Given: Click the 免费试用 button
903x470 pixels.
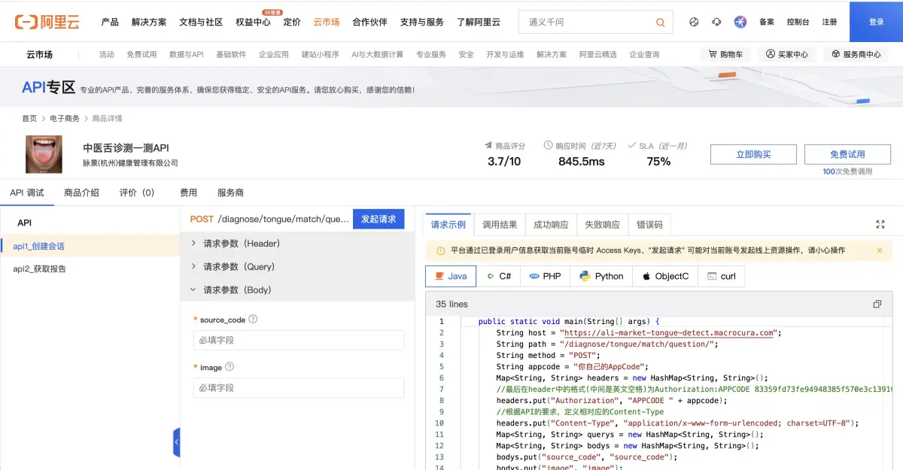Looking at the screenshot, I should tap(847, 154).
